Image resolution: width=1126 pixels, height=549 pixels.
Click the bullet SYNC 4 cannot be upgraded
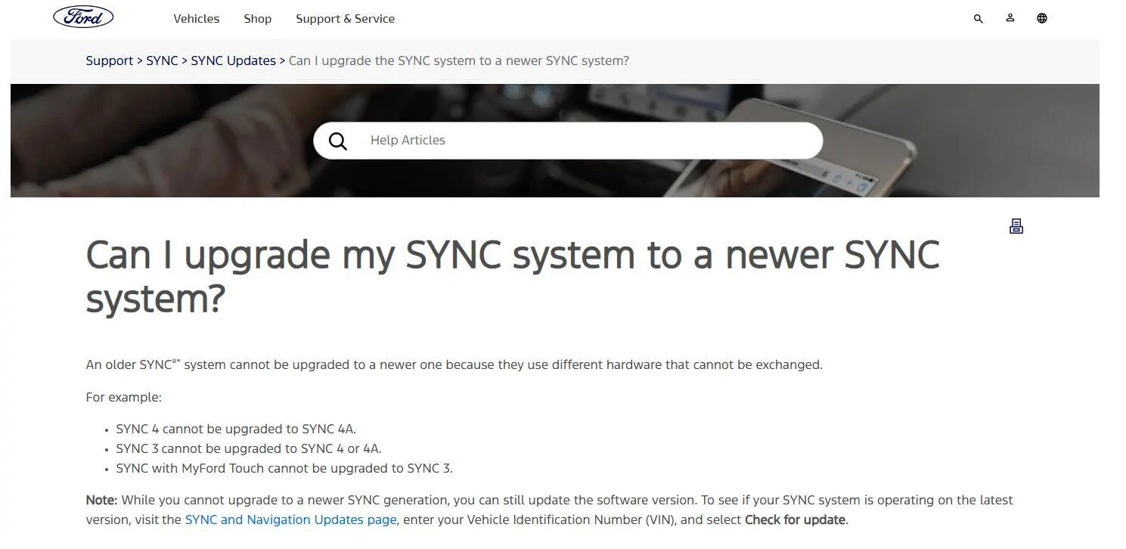pos(236,429)
